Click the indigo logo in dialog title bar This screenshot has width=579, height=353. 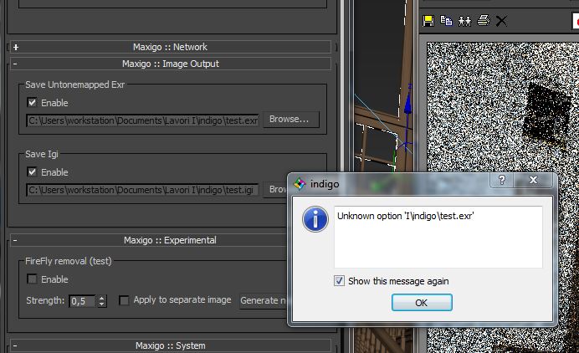300,183
